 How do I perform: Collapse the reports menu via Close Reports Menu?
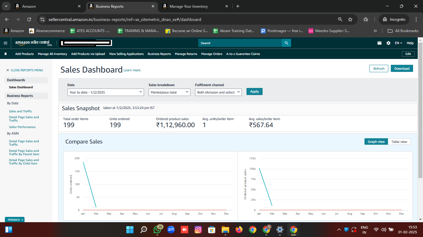[x=24, y=70]
